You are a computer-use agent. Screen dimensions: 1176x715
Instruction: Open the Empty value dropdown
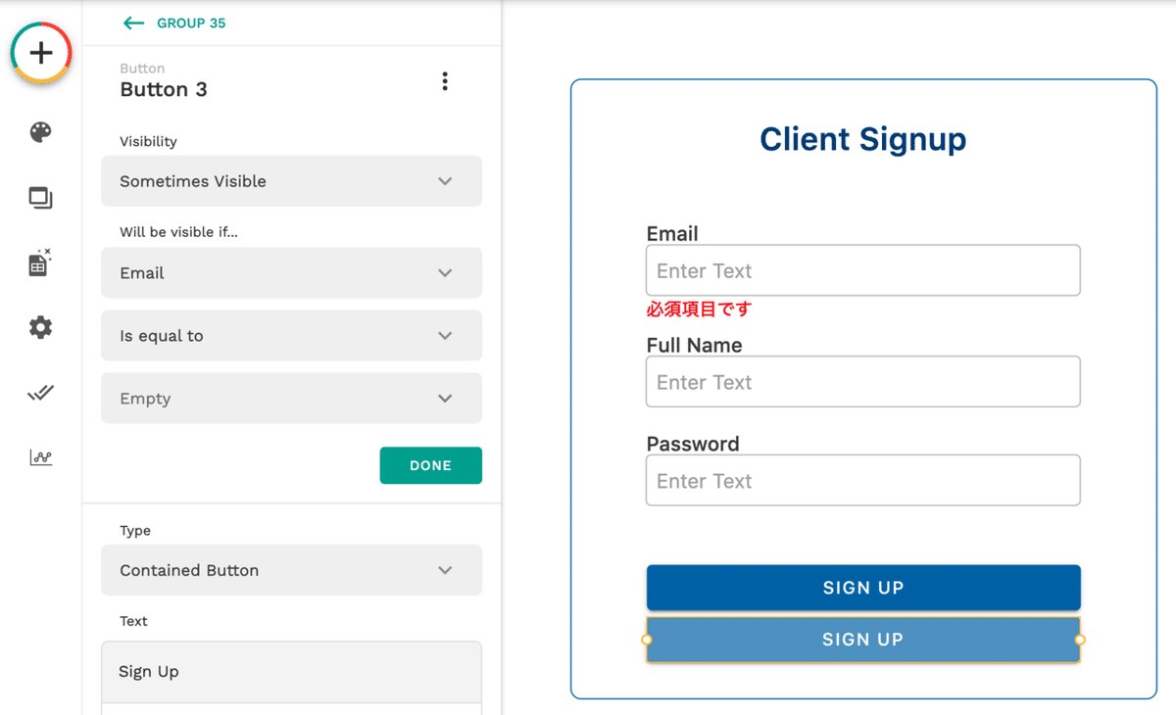click(291, 399)
